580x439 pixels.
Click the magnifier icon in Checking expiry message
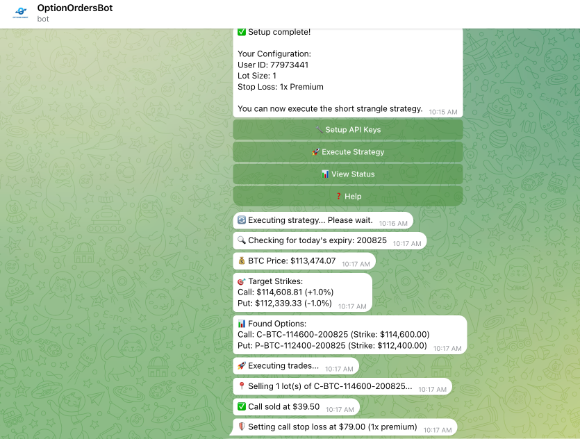click(x=242, y=240)
